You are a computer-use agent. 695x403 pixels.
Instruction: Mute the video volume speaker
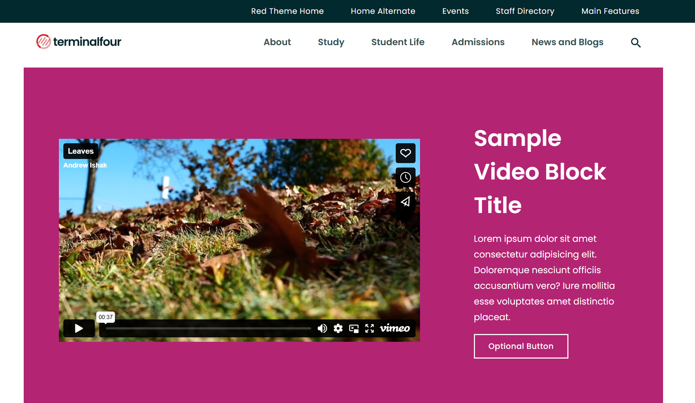(322, 328)
